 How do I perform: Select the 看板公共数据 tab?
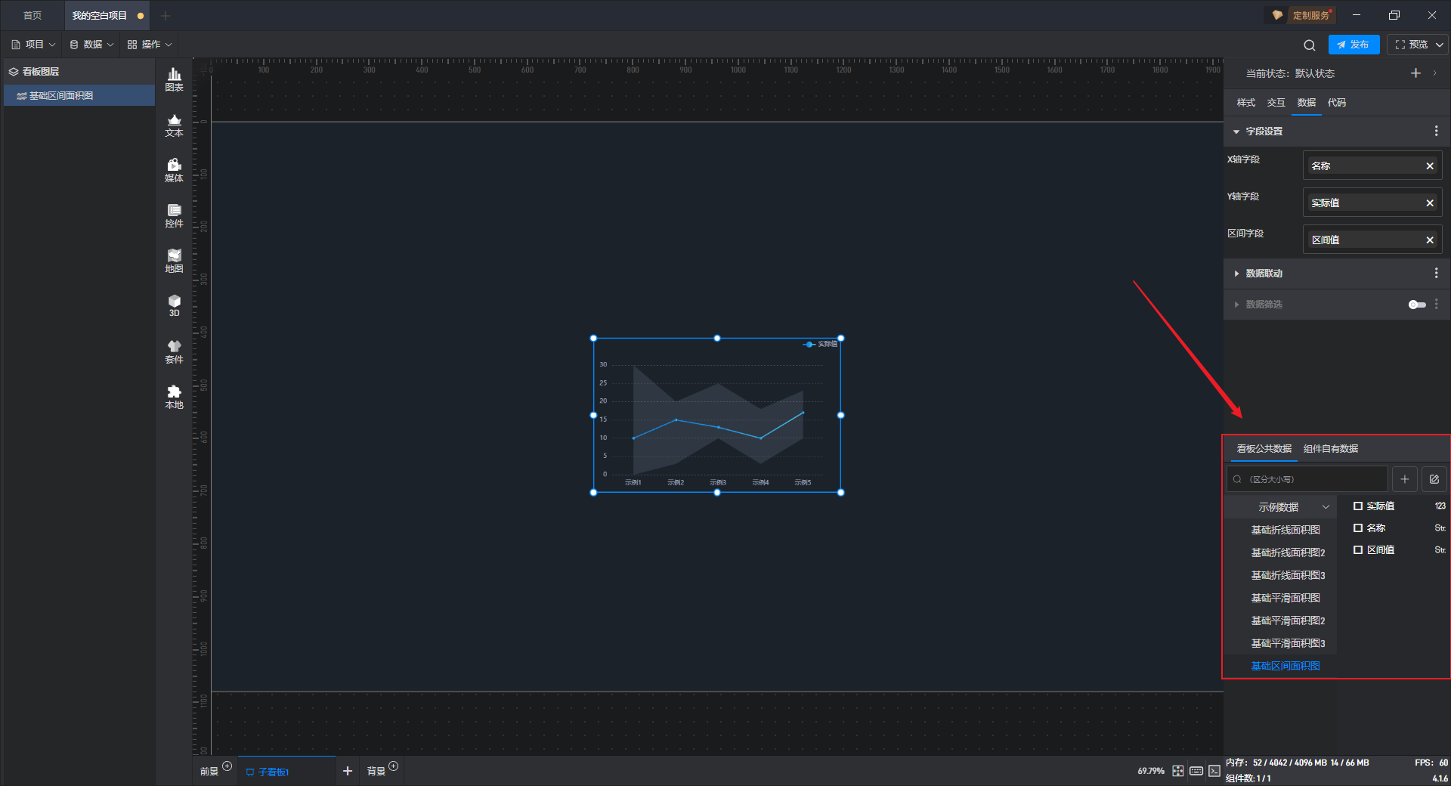coord(1264,449)
